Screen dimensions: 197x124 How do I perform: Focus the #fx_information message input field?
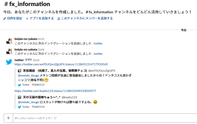[105, 118]
